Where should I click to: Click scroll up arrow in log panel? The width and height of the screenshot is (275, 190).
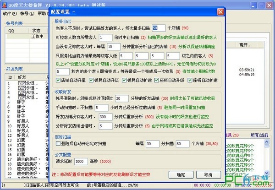click(x=266, y=141)
